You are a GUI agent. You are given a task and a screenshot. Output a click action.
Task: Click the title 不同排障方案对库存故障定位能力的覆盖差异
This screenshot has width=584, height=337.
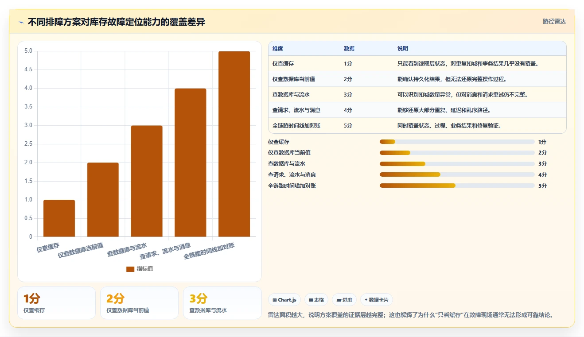coord(117,22)
